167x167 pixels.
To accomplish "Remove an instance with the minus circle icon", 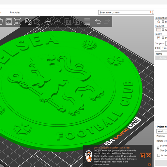I will point(57,21).
